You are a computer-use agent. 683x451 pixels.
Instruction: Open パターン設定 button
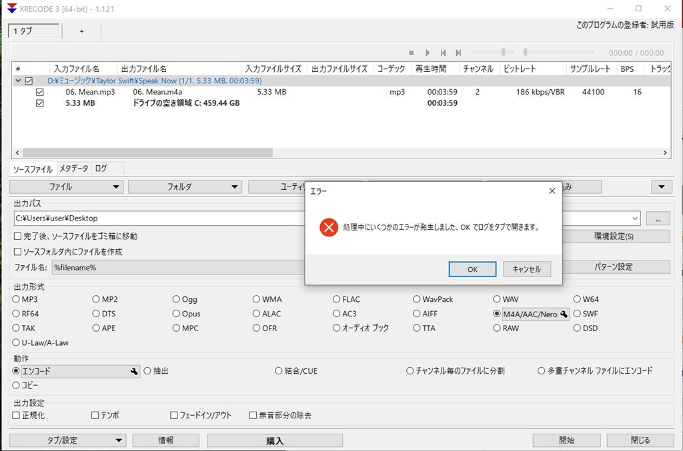pyautogui.click(x=614, y=267)
